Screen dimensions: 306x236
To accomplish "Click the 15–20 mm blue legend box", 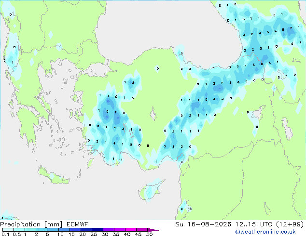I will [x=75, y=230].
